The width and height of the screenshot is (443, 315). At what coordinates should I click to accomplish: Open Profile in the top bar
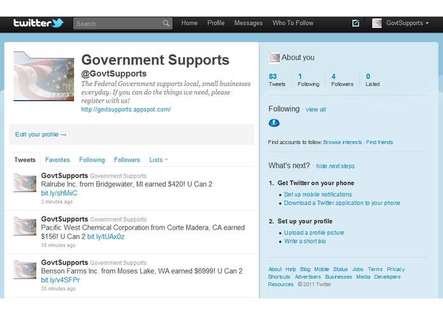pyautogui.click(x=216, y=23)
